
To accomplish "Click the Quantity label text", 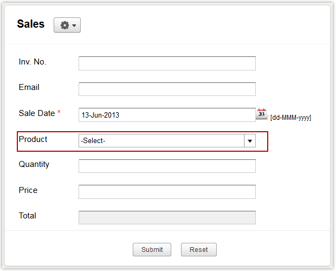I will click(34, 164).
